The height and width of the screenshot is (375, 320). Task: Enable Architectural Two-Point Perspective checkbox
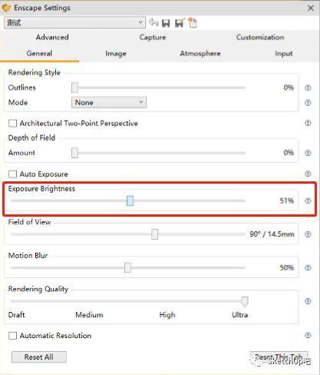click(x=12, y=124)
